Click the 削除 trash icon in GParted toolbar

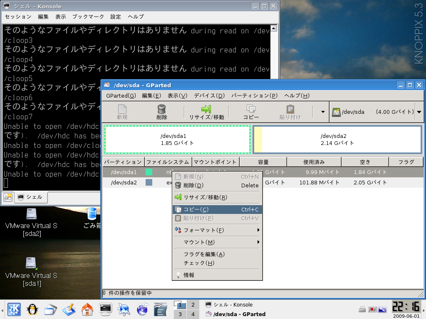(x=161, y=109)
